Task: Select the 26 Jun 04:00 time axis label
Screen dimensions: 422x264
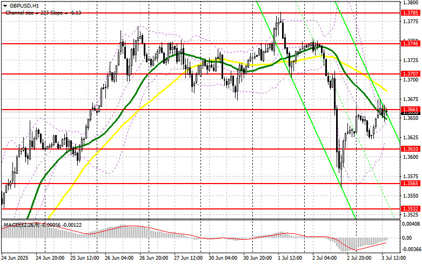Action: tap(119, 258)
